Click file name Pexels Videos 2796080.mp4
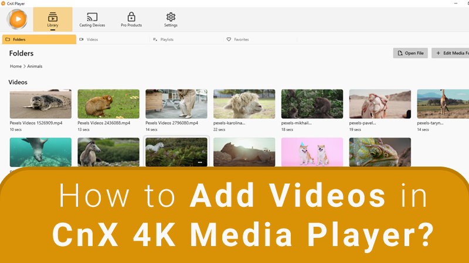Viewport: 469px width, 263px height. [x=172, y=123]
